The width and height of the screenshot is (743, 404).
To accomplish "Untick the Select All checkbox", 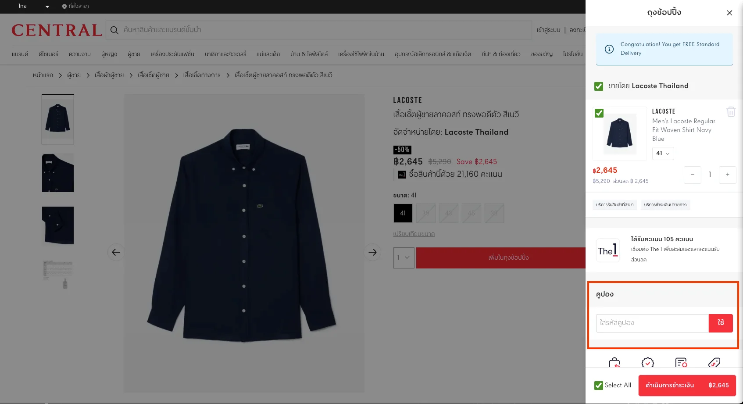I will click(x=599, y=386).
